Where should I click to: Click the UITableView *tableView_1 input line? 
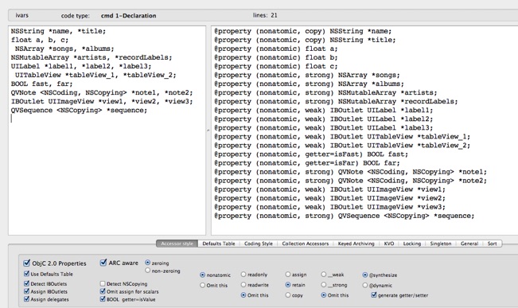[x=95, y=75]
